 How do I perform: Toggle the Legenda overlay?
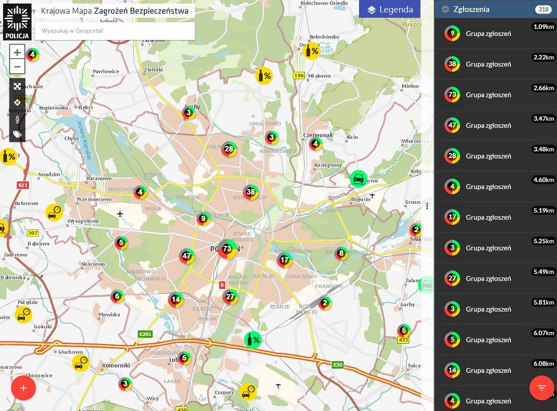[x=389, y=9]
